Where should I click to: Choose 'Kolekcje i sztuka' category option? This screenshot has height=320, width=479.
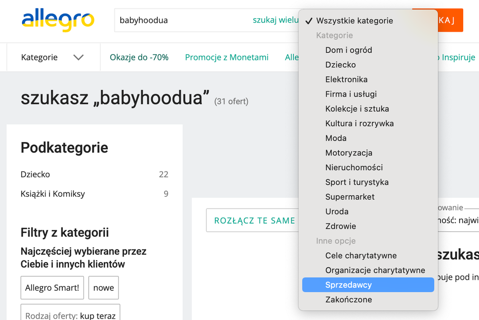point(368,109)
